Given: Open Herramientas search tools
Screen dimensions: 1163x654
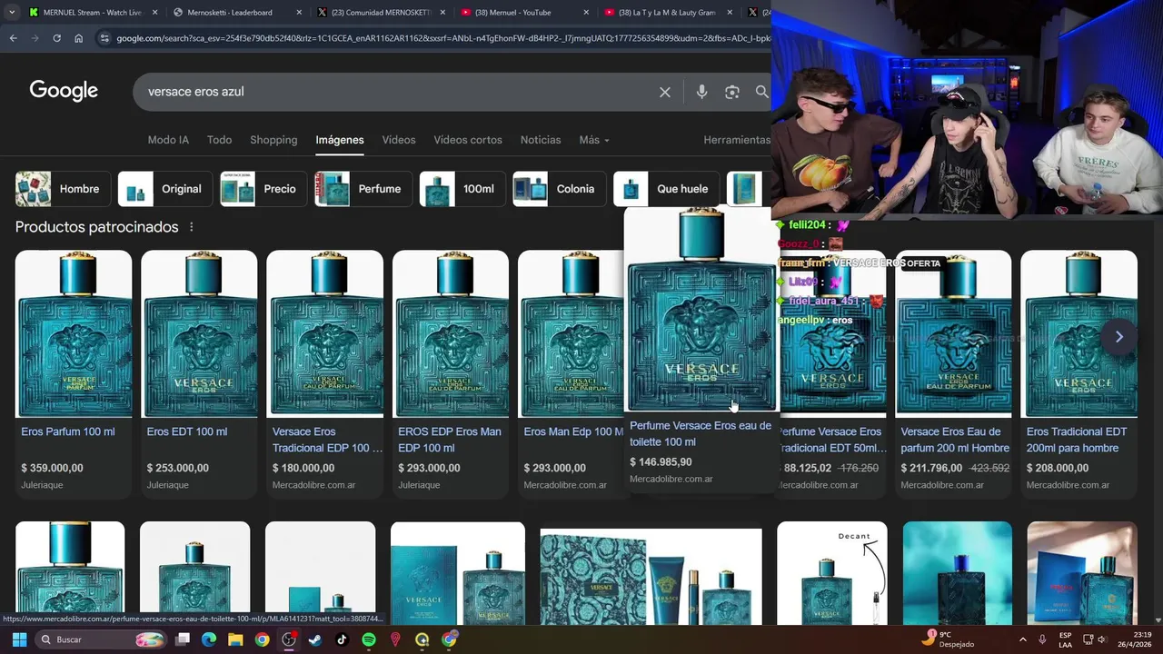Looking at the screenshot, I should point(737,140).
